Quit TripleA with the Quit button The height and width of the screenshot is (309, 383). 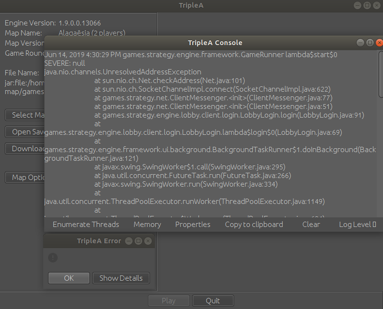(213, 301)
